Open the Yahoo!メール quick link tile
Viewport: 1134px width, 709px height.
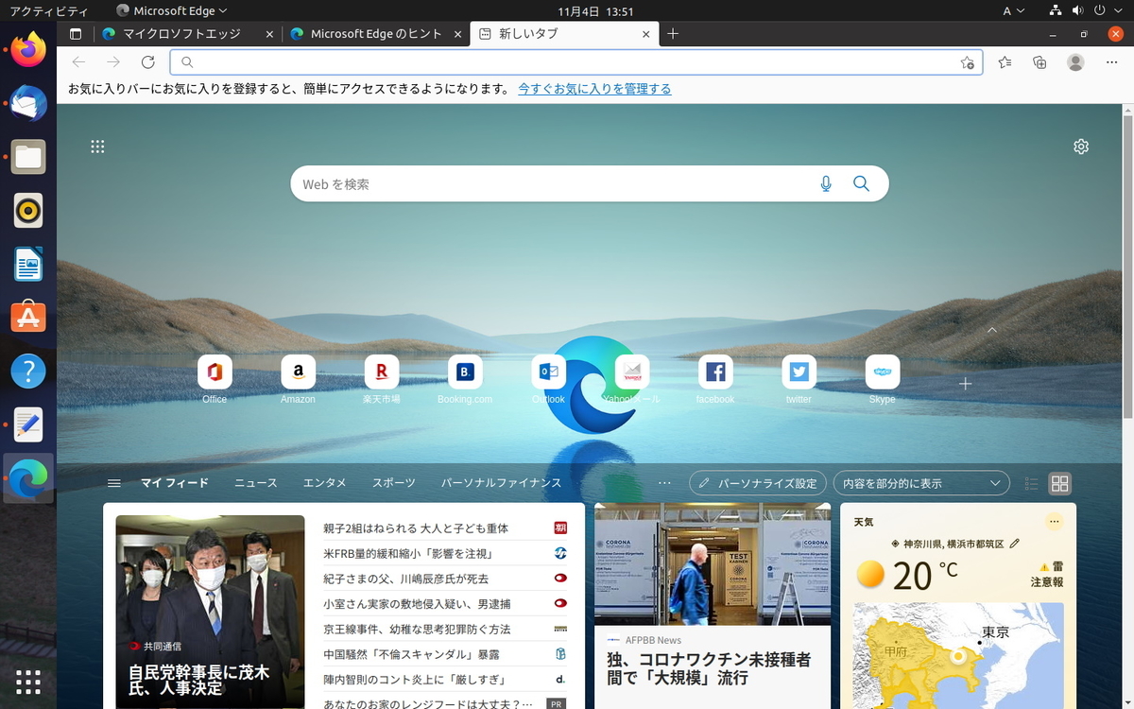[632, 372]
